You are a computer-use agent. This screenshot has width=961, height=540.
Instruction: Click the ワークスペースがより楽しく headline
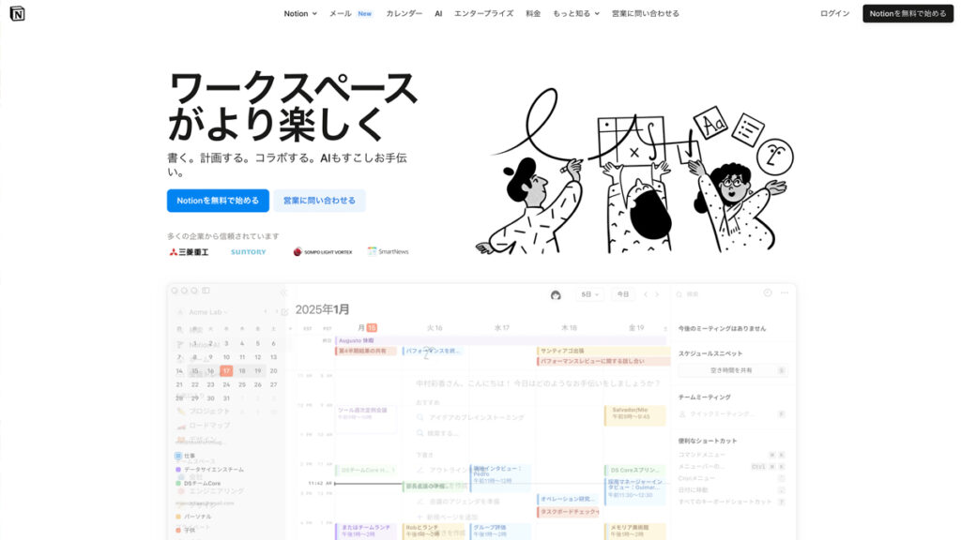pos(293,106)
